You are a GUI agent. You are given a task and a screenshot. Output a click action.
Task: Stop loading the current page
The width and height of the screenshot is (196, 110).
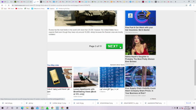coord(9,5)
